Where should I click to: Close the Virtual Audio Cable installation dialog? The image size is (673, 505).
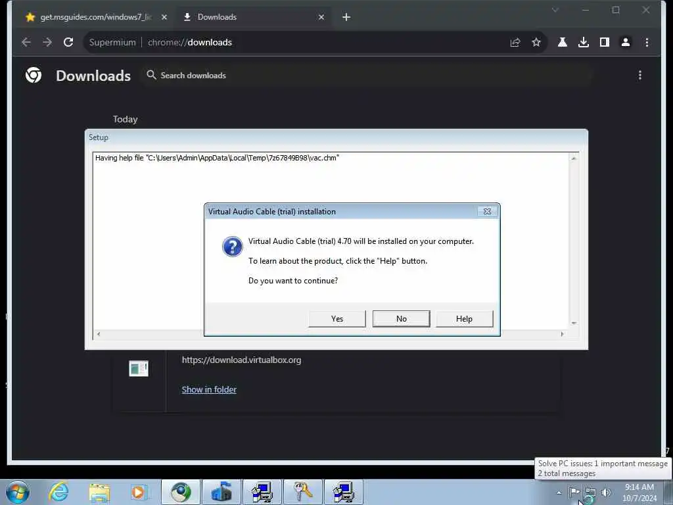487,211
